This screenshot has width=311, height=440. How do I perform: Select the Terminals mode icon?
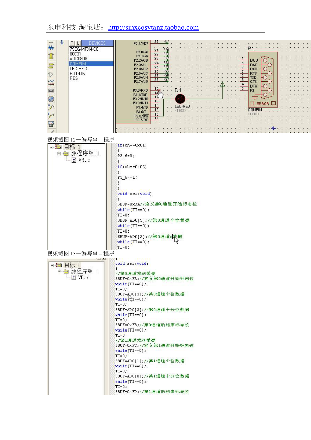pyautogui.click(x=51, y=65)
